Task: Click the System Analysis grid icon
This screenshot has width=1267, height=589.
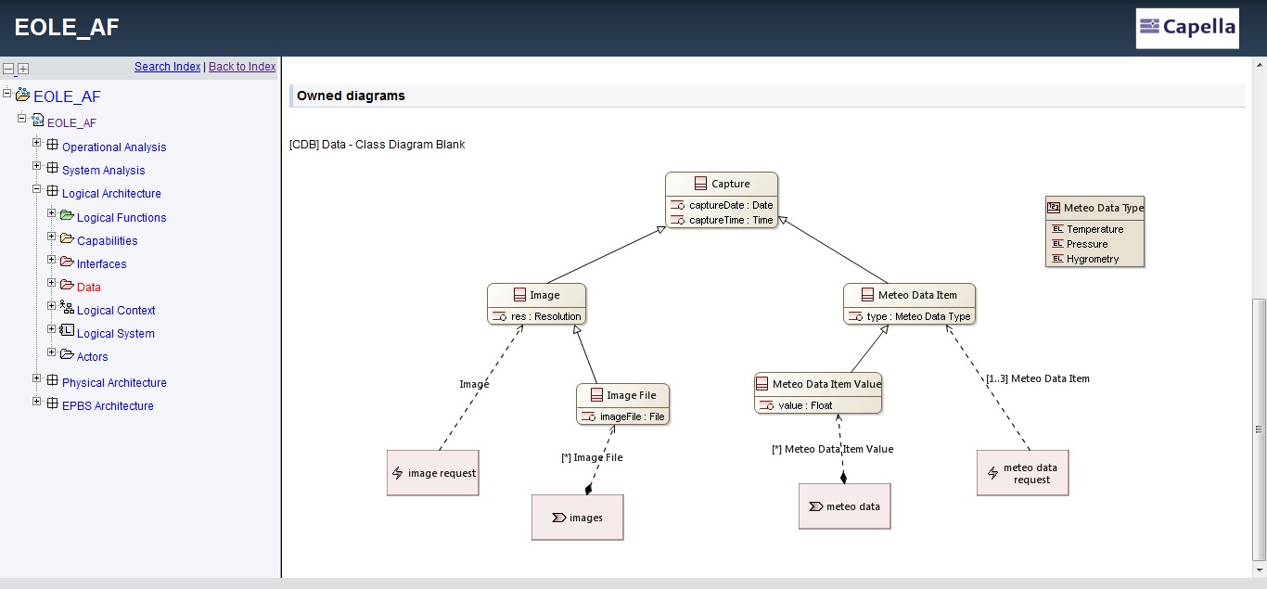Action: pyautogui.click(x=52, y=168)
